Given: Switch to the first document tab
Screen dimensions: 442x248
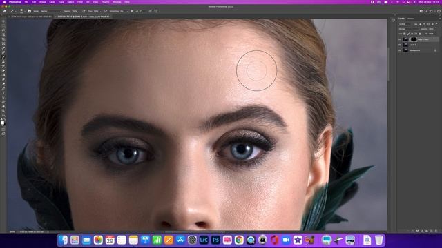Looking at the screenshot, I should 31,17.
